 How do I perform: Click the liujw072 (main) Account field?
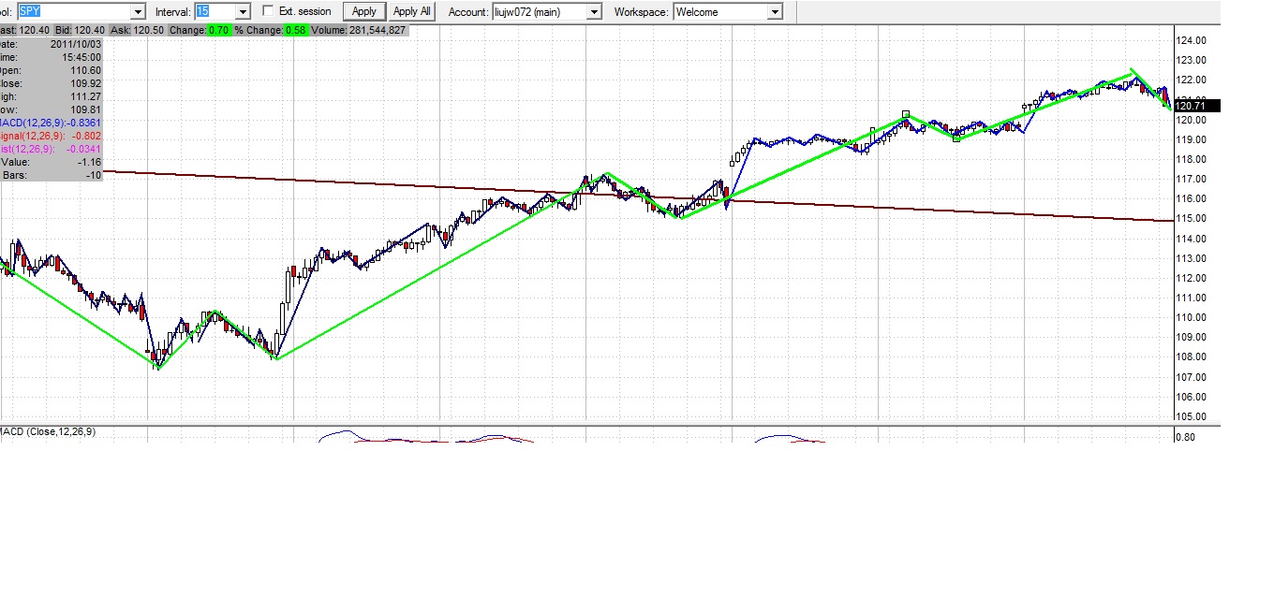[540, 11]
